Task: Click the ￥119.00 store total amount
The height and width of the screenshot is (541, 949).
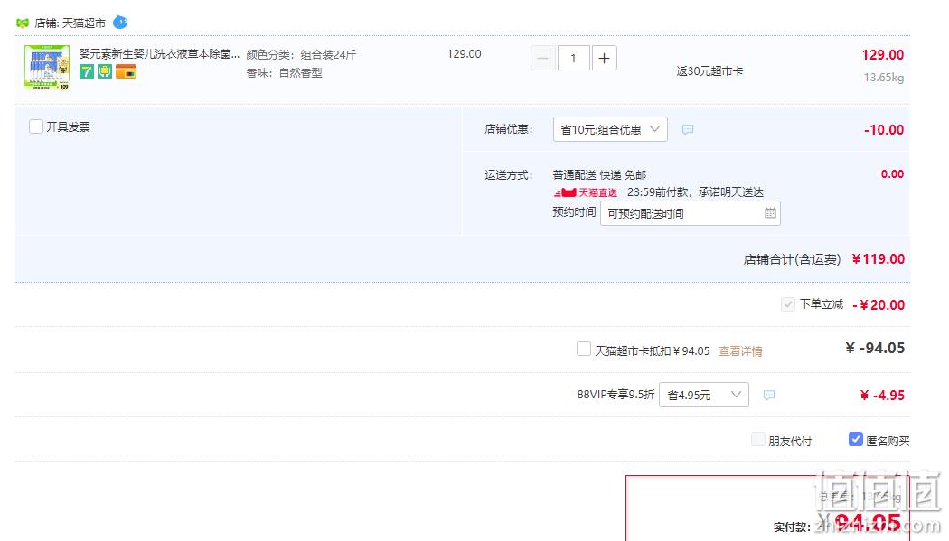Action: tap(879, 259)
